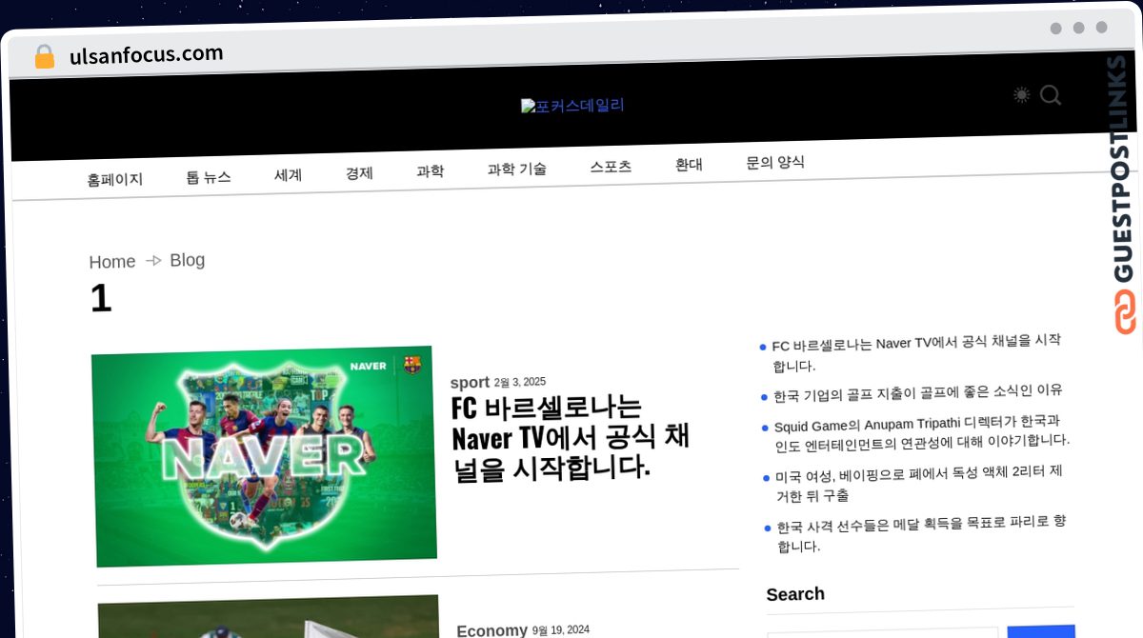
Task: Go to the 경제 section
Action: point(359,173)
